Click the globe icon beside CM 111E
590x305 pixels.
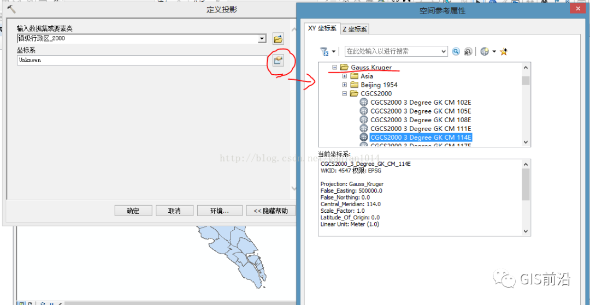pyautogui.click(x=363, y=128)
